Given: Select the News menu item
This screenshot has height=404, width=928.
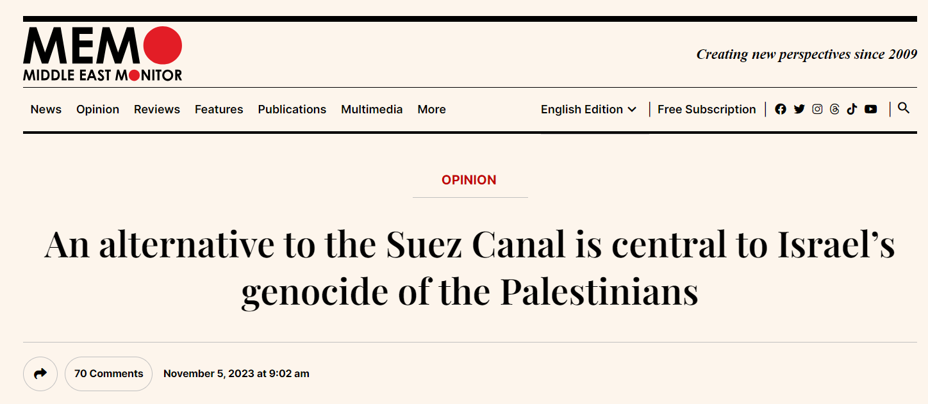Looking at the screenshot, I should (46, 109).
